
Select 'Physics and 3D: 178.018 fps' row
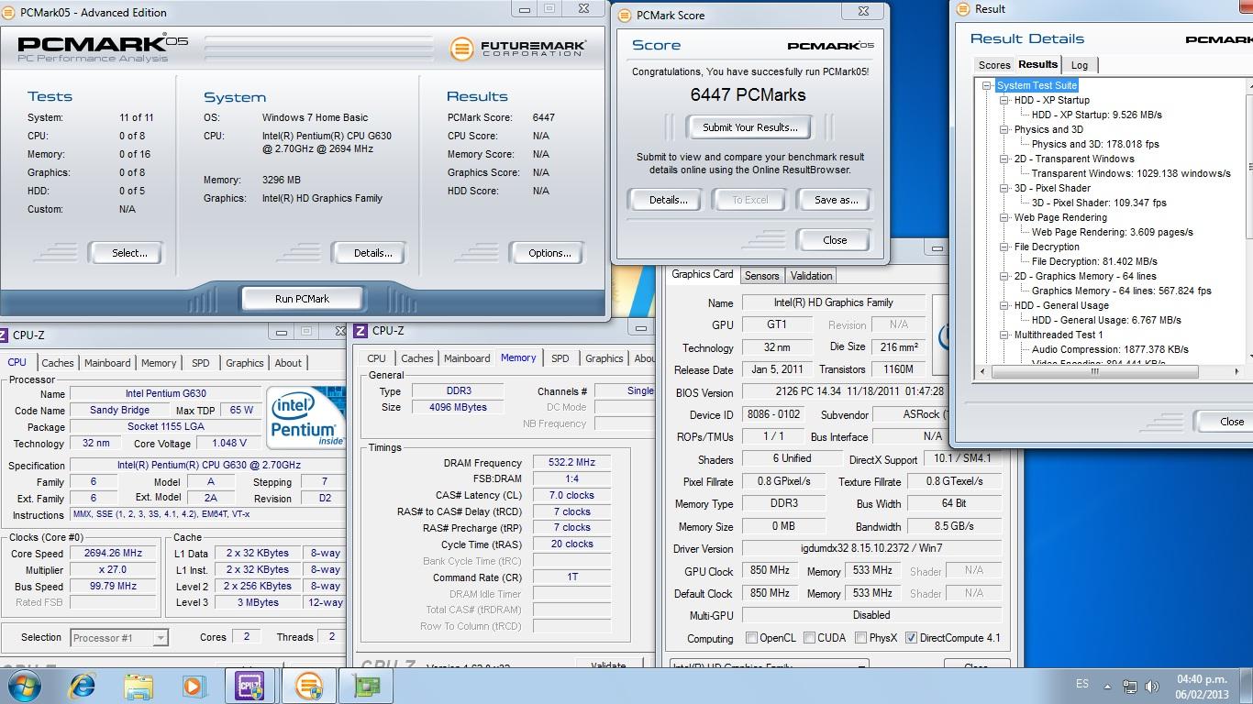[x=1095, y=145]
